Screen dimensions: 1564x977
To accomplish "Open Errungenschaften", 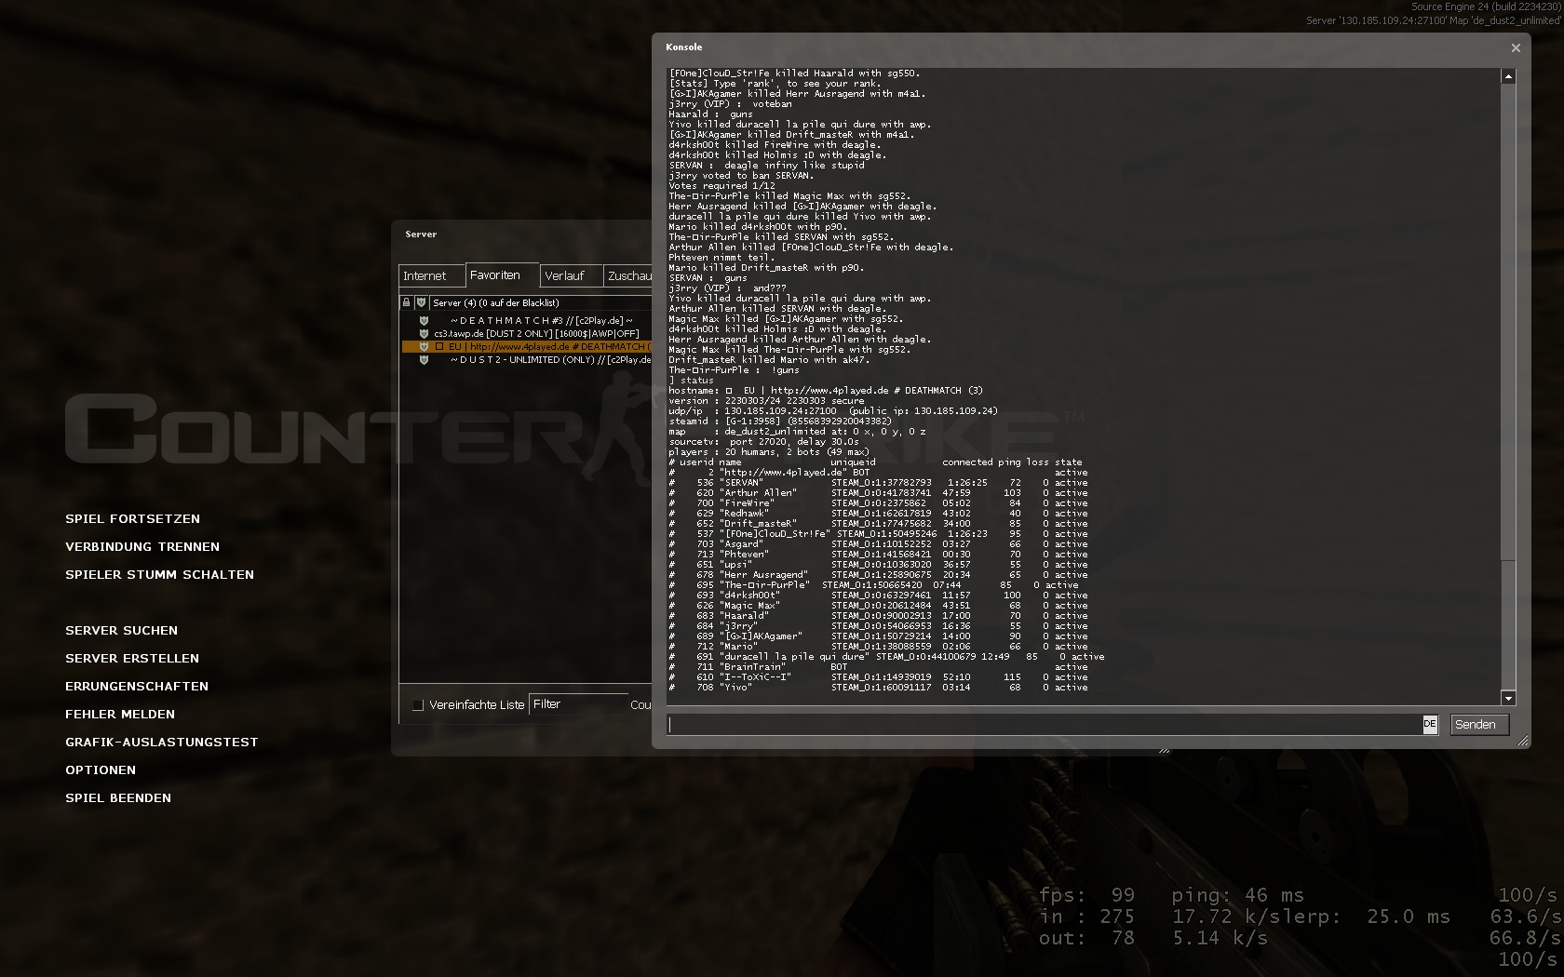I will point(137,687).
